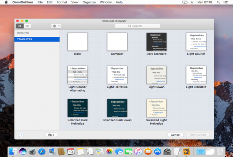The image size is (233, 157).
Task: Pick the Light Courier Alternating template
Action: pyautogui.click(x=78, y=75)
